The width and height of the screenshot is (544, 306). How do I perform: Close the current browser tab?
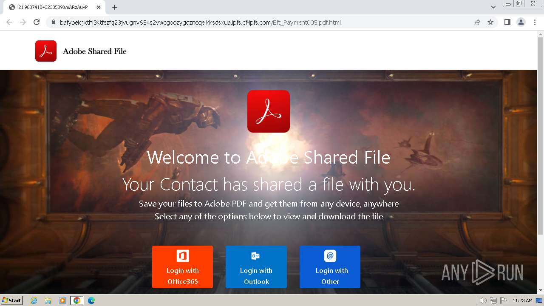coord(99,7)
